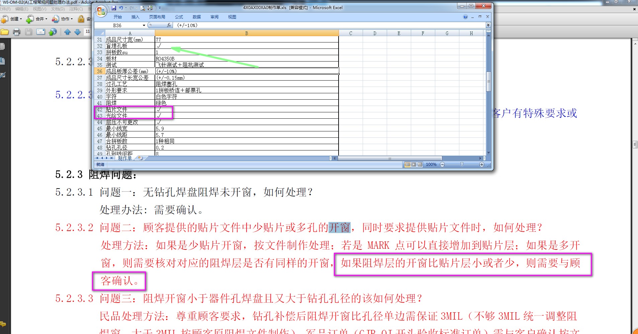
Task: Click the Excel horizontal scrollbar thumb
Action: pyautogui.click(x=390, y=158)
